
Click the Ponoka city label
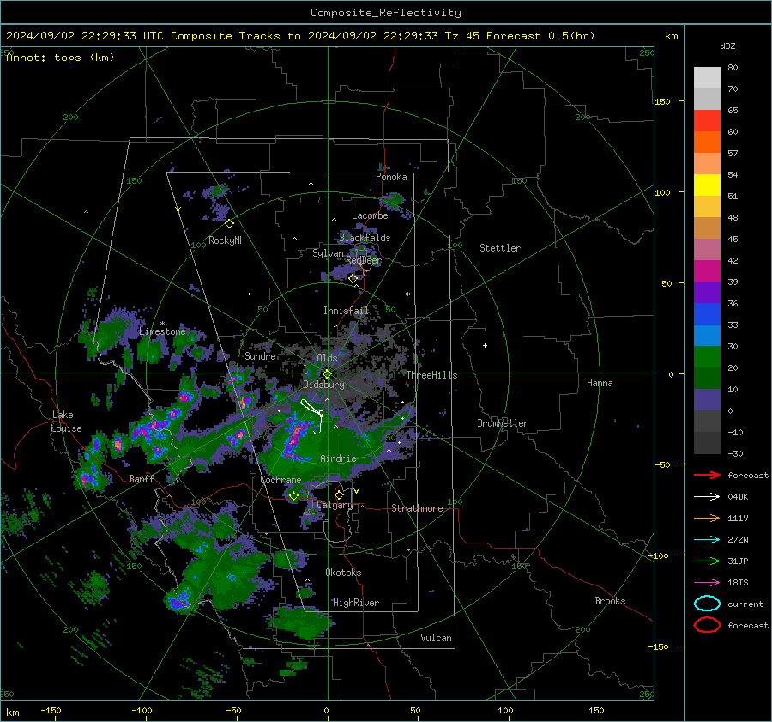[391, 177]
